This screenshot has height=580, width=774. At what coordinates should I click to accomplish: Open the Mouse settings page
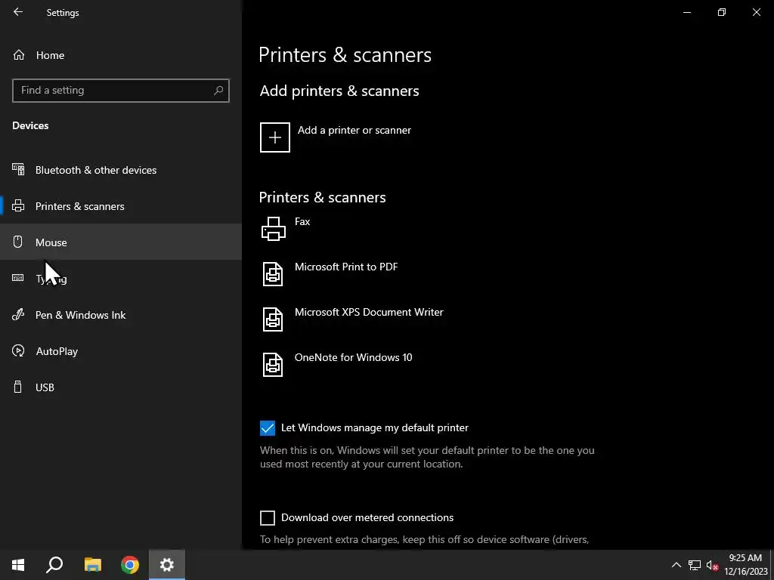[x=121, y=242]
